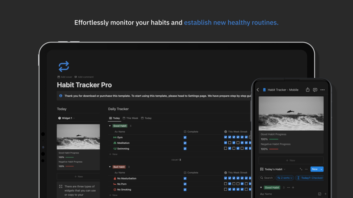Click the Complete column header in Good Habit

click(191, 132)
